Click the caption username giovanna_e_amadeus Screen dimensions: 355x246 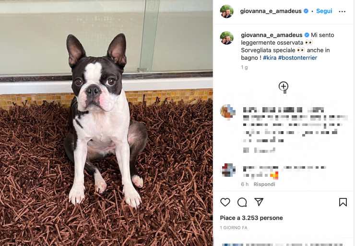tap(272, 35)
